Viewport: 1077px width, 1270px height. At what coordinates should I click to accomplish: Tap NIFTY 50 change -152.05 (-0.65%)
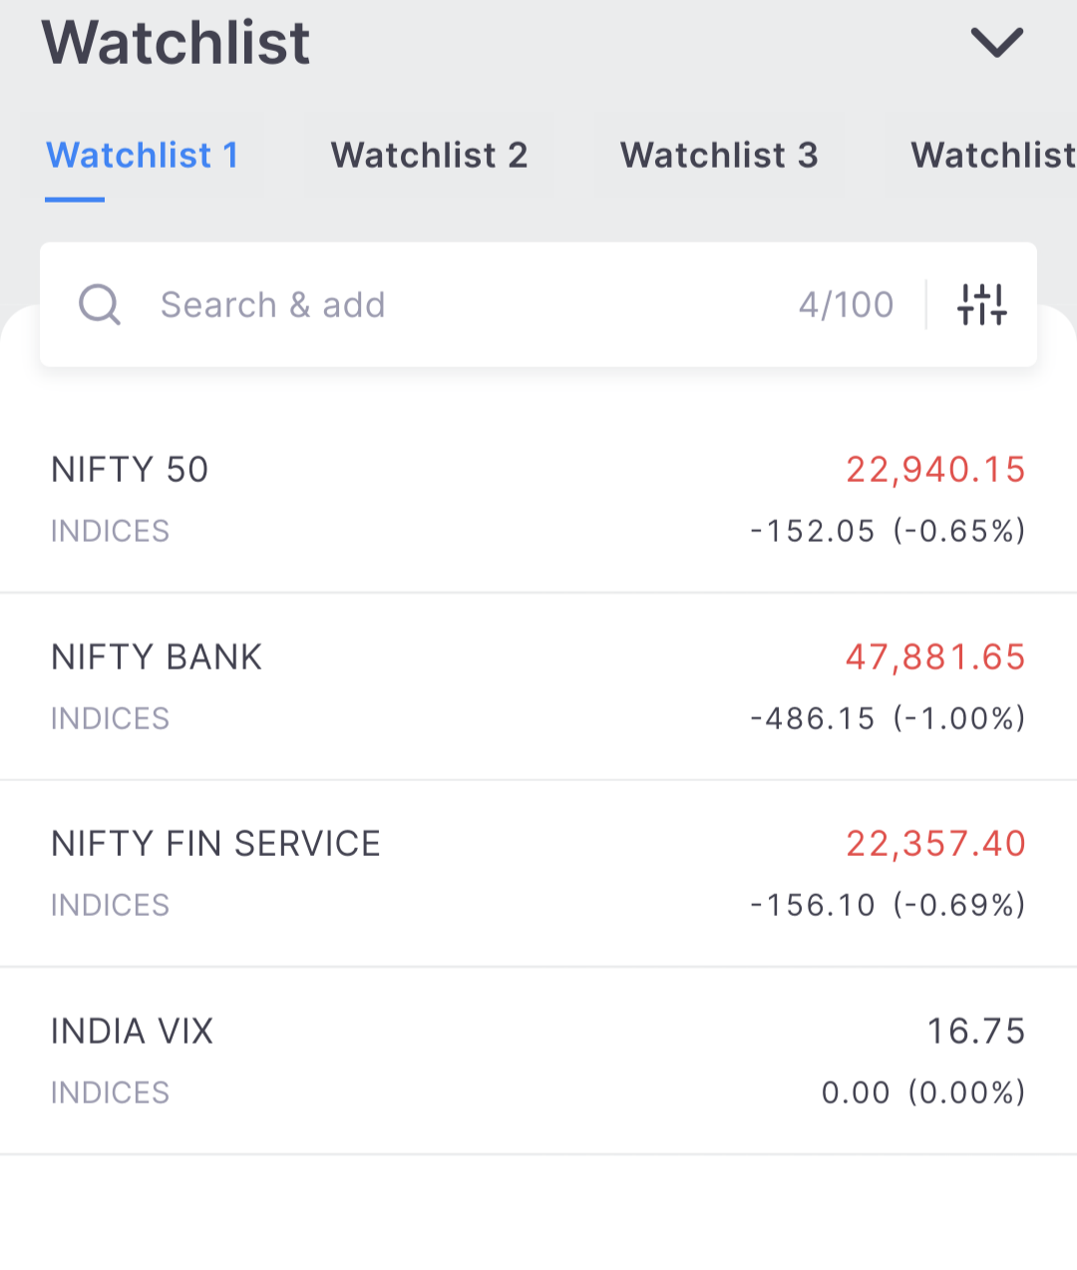coord(888,531)
